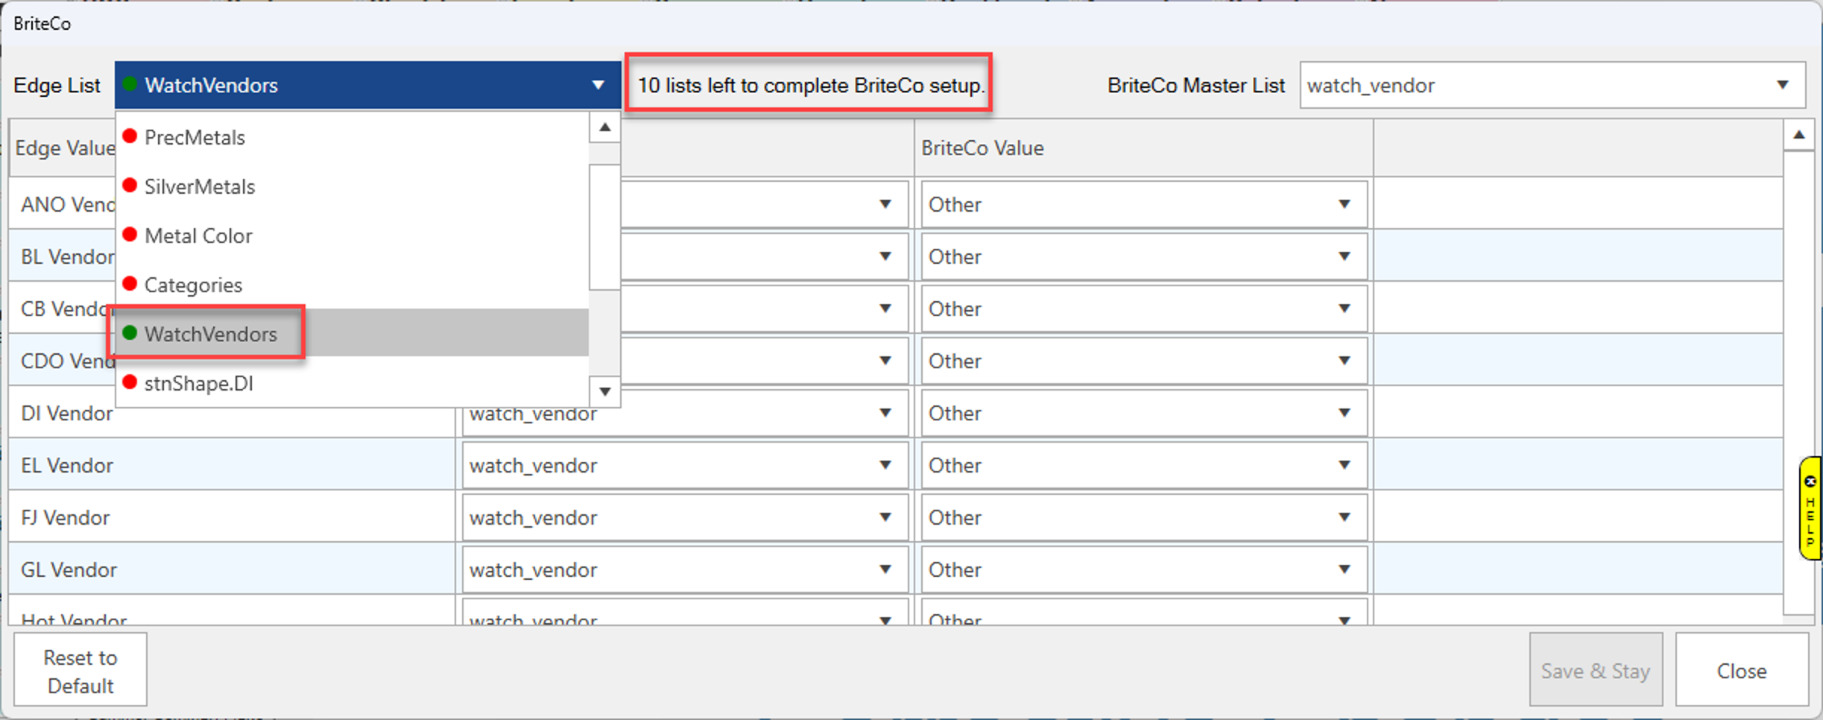The width and height of the screenshot is (1823, 720).
Task: Select the highlighted WatchVendors list item
Action: point(210,334)
